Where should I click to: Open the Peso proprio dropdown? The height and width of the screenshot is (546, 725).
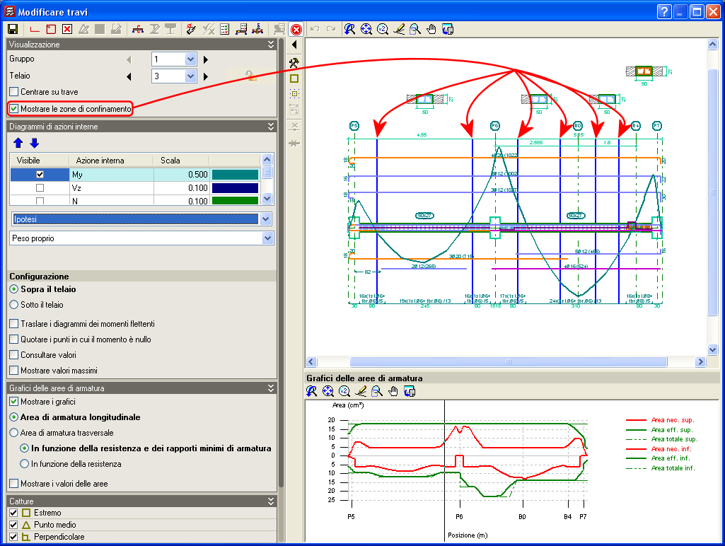267,238
